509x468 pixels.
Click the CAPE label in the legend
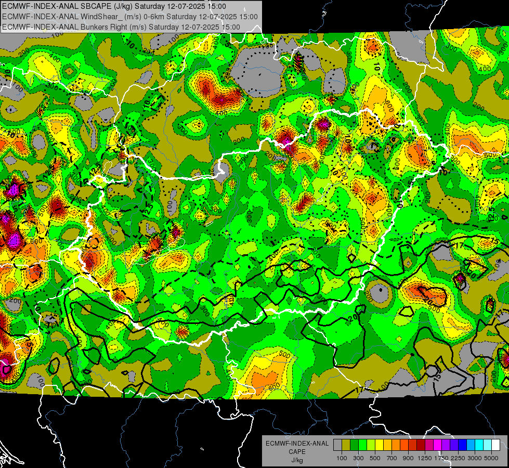297,452
